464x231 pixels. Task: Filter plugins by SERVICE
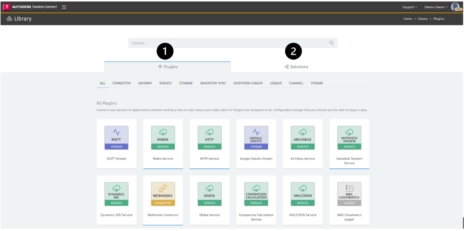pyautogui.click(x=165, y=83)
